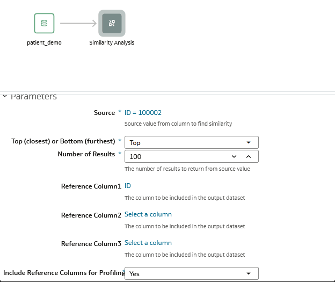Click the Source field label
Image resolution: width=335 pixels, height=282 pixels.
coord(104,113)
